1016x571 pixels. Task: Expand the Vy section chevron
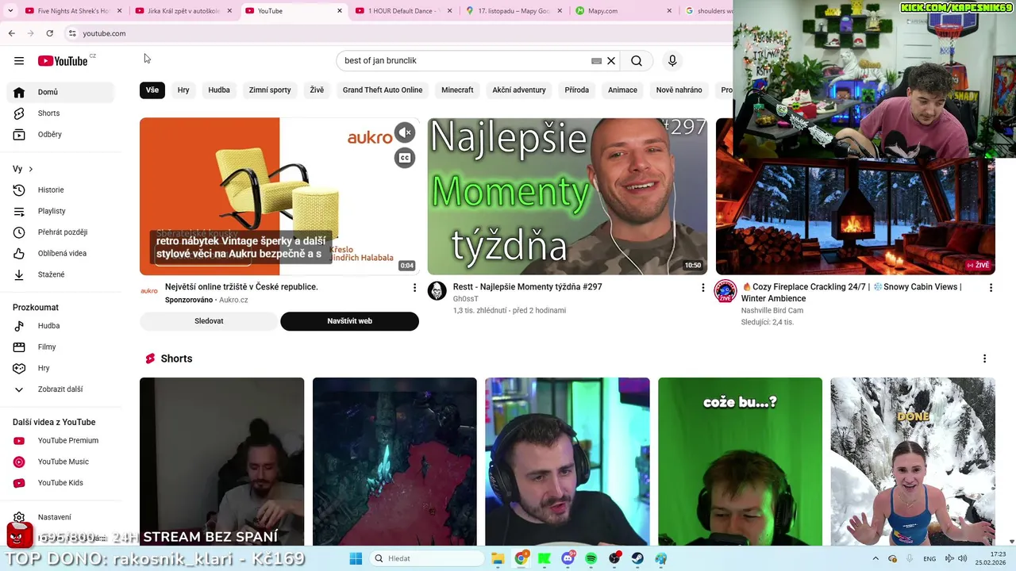point(31,169)
